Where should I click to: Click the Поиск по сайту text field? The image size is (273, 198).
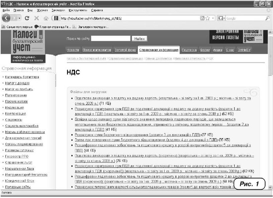pos(110,39)
